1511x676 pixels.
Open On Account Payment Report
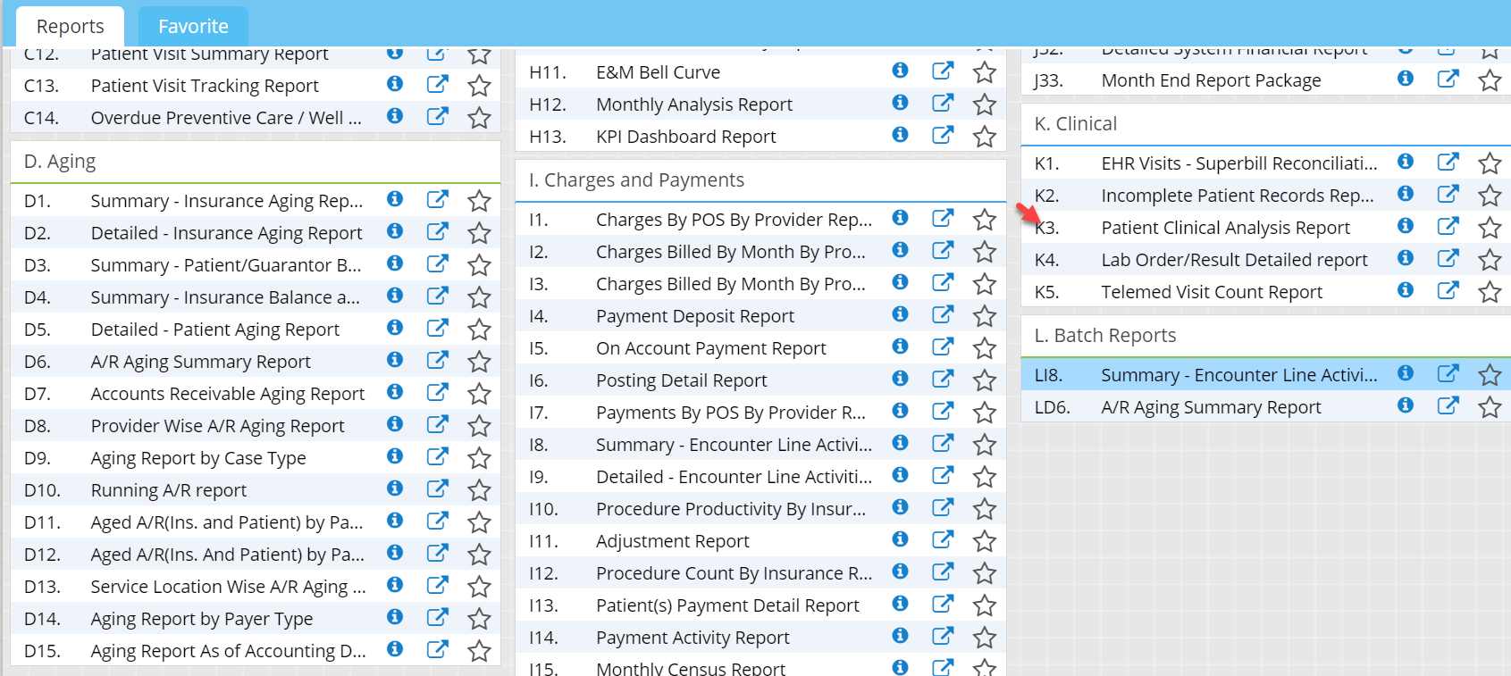click(x=710, y=348)
